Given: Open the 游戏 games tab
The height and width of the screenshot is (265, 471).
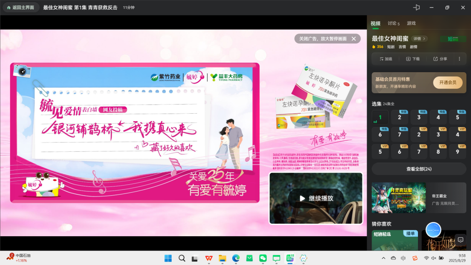Looking at the screenshot, I should click(x=411, y=23).
